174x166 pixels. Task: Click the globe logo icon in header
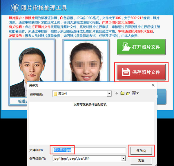tap(15, 8)
